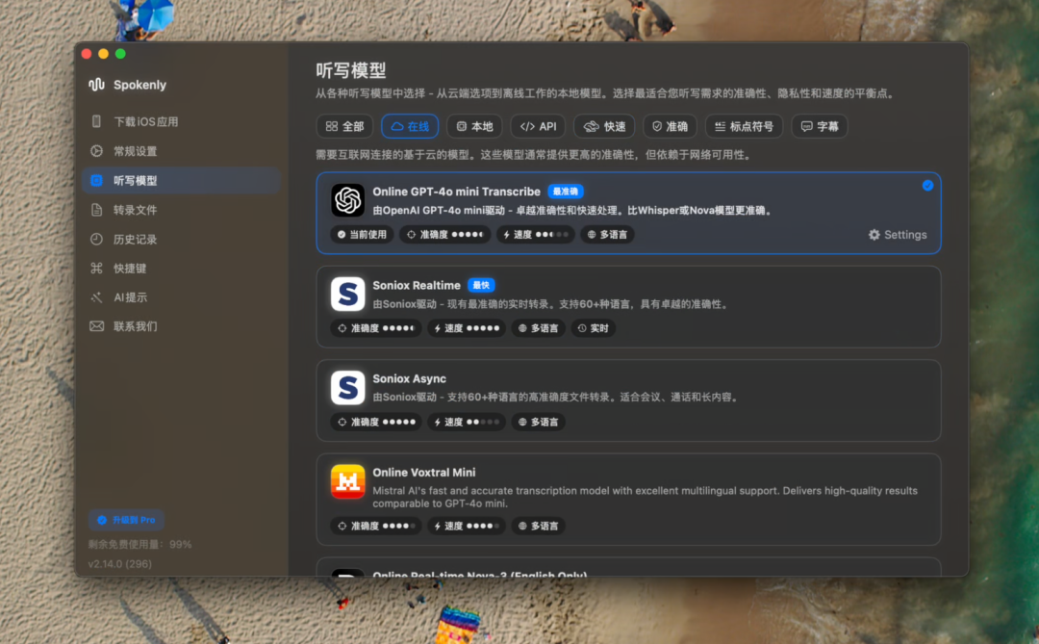The image size is (1039, 644).
Task: Select 听写模型 in the sidebar
Action: [182, 180]
